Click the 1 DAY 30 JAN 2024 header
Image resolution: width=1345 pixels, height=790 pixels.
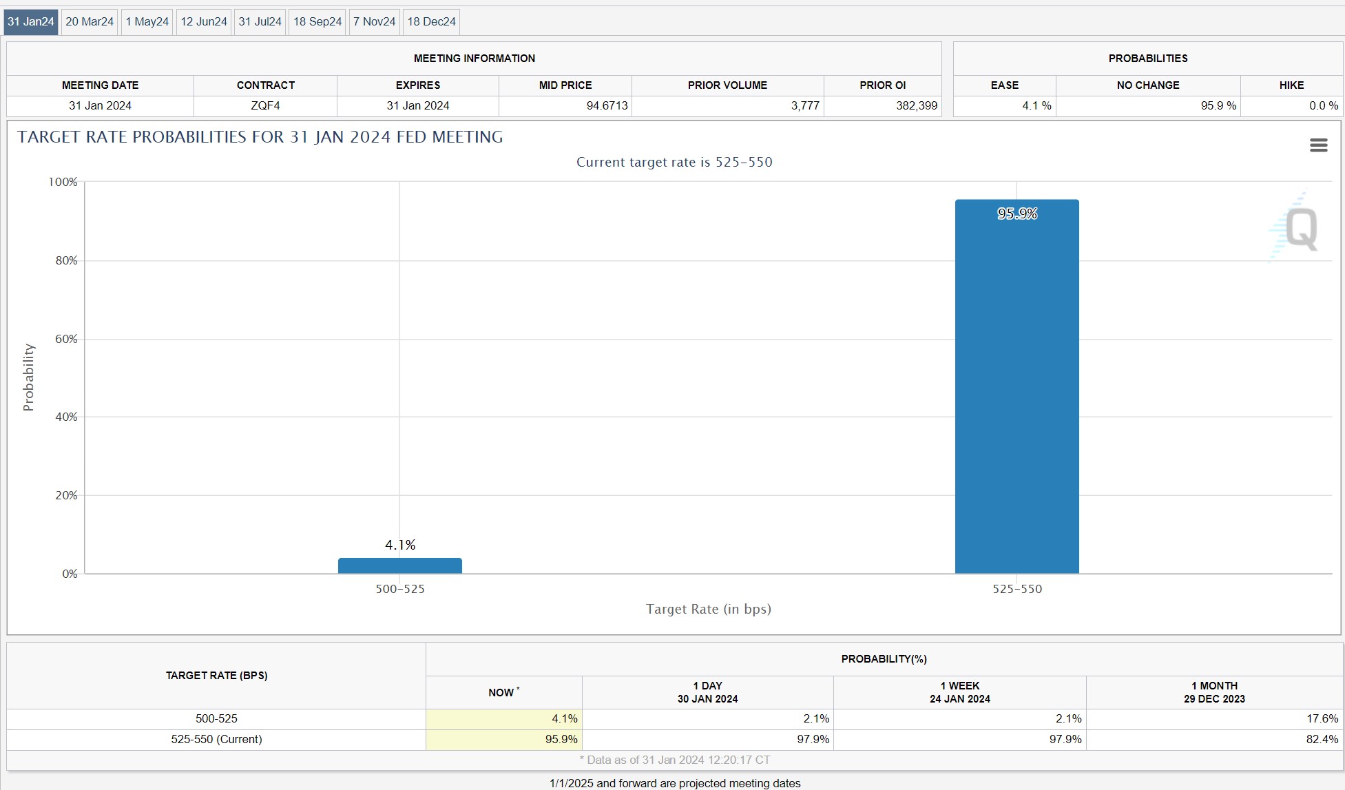pyautogui.click(x=707, y=692)
